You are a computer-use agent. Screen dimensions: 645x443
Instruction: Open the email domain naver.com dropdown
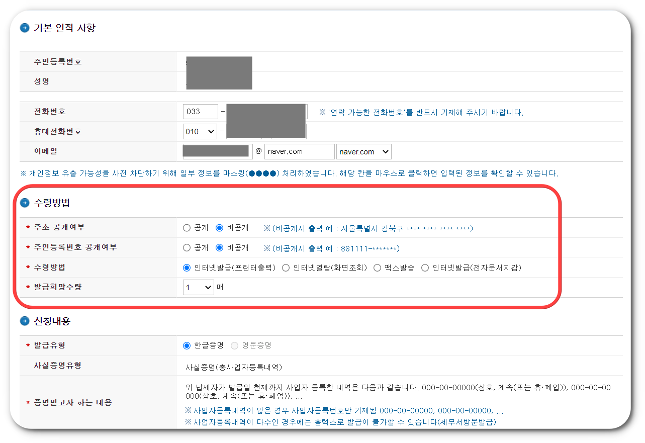coord(363,151)
